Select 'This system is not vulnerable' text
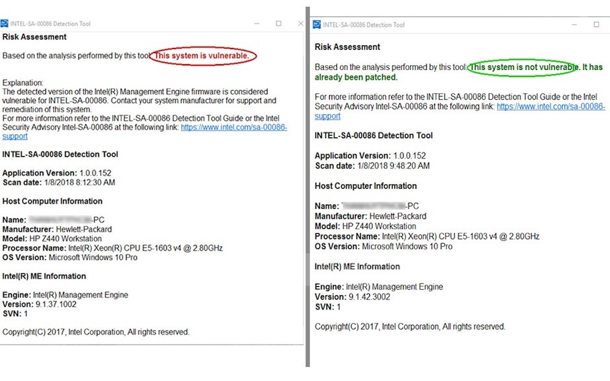The width and height of the screenshot is (610, 381). pyautogui.click(x=524, y=67)
